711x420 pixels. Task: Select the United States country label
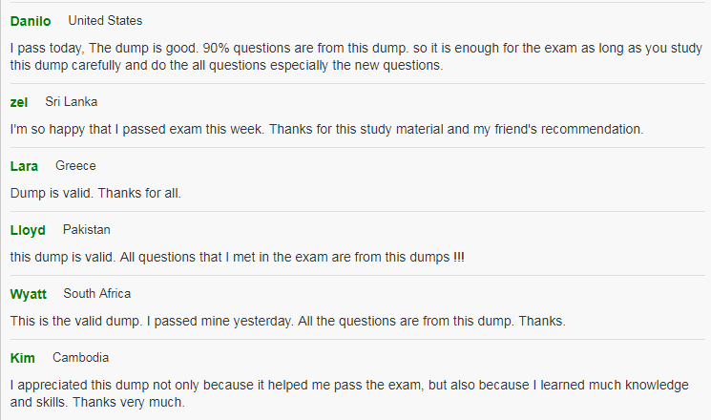105,20
